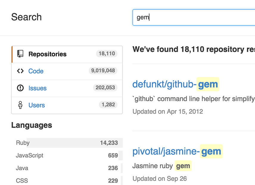Filter results by Ruby language
Screen dimensions: 255x185
coord(67,143)
